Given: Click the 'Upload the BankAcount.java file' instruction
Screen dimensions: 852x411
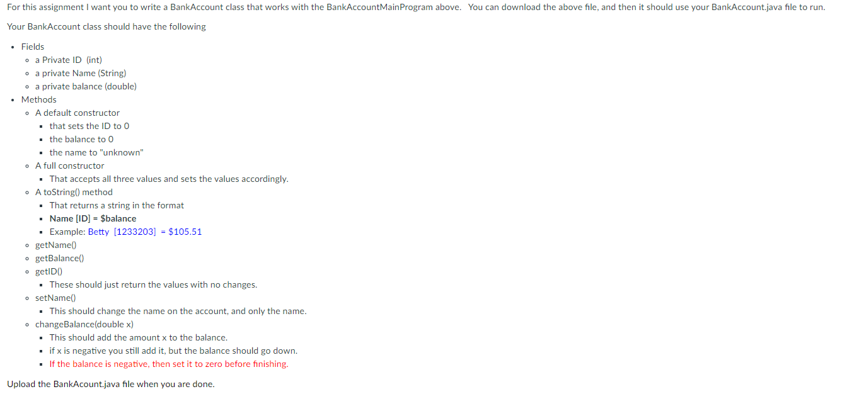Looking at the screenshot, I should tap(110, 384).
